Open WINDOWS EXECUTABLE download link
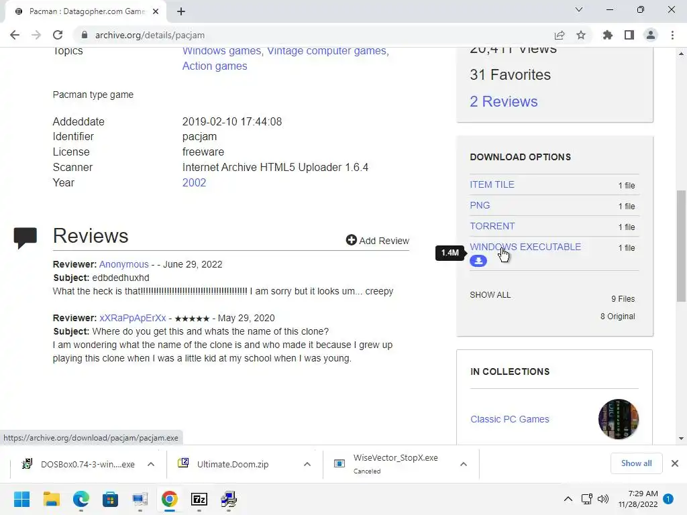This screenshot has height=515, width=687. pos(525,247)
